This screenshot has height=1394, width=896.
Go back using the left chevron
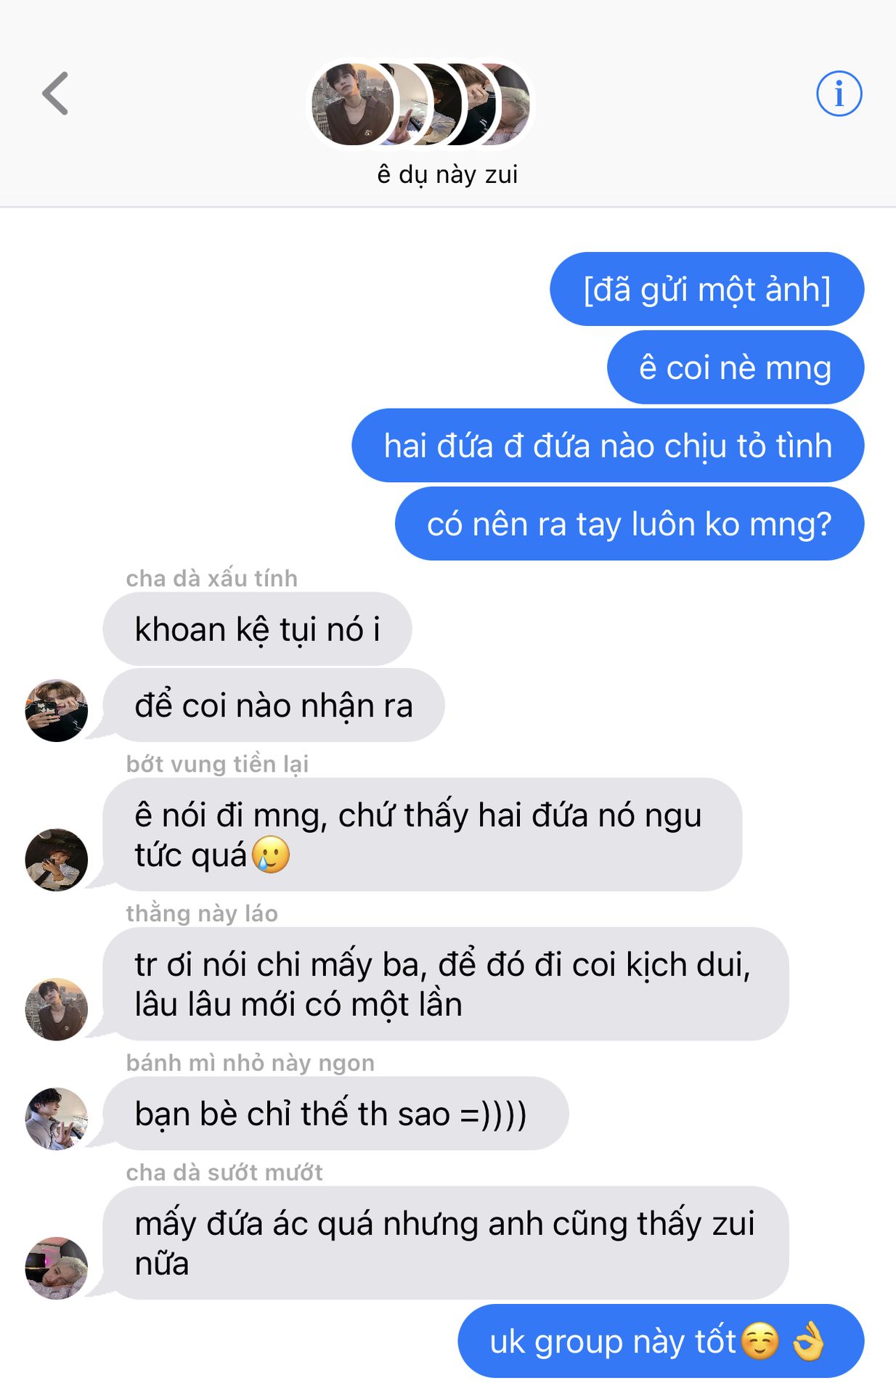[55, 94]
